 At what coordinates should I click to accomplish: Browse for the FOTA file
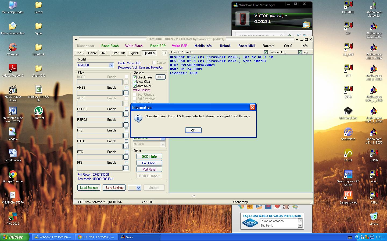coord(126,146)
